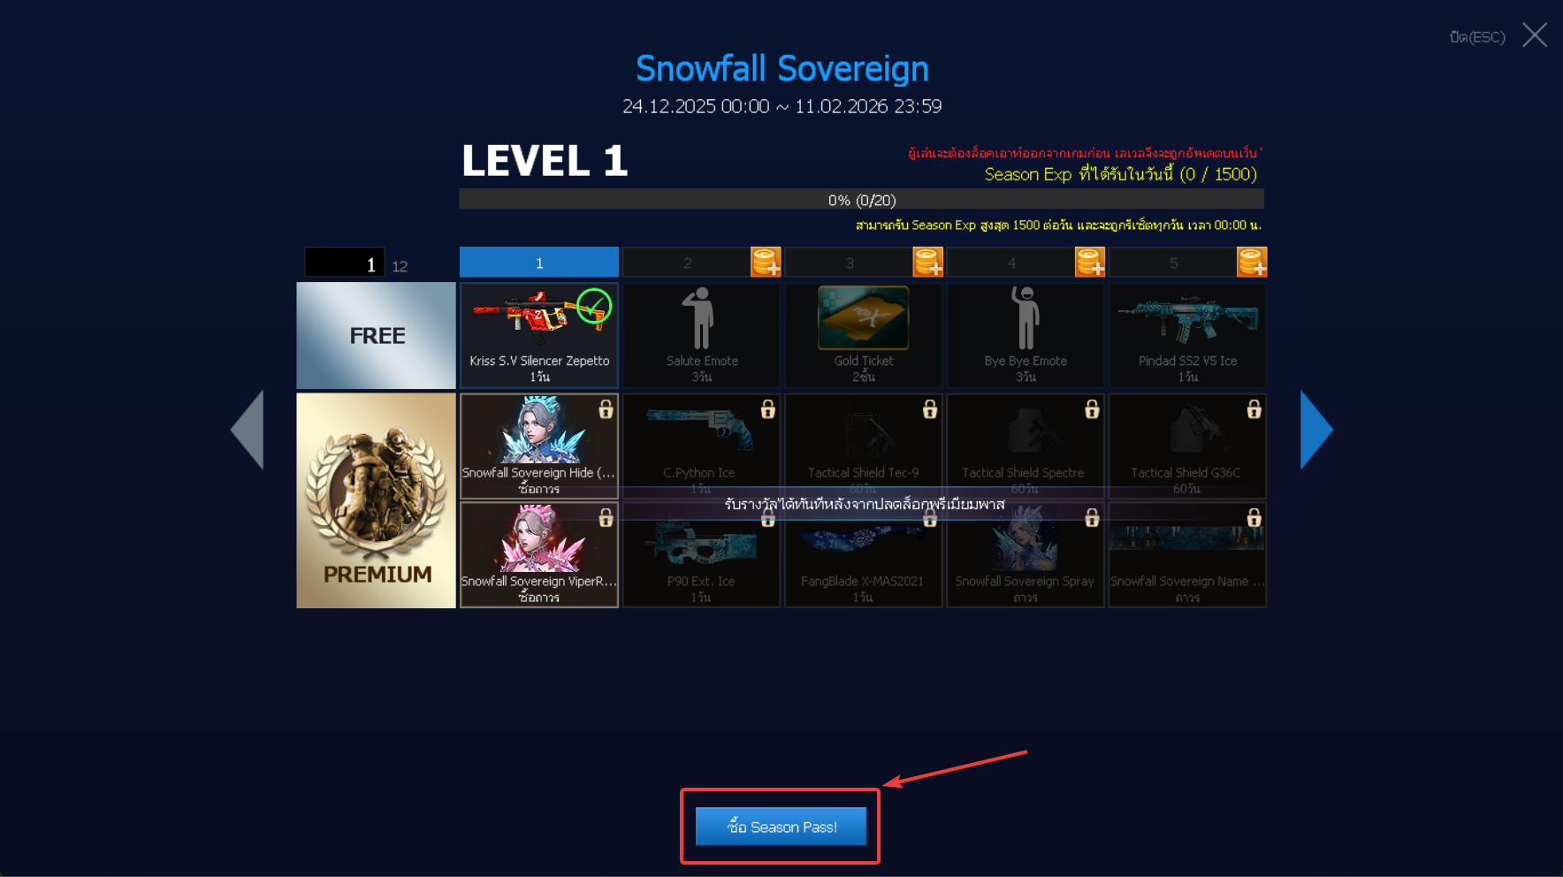Click the page number input field
Image resolution: width=1563 pixels, height=877 pixels.
tap(345, 263)
